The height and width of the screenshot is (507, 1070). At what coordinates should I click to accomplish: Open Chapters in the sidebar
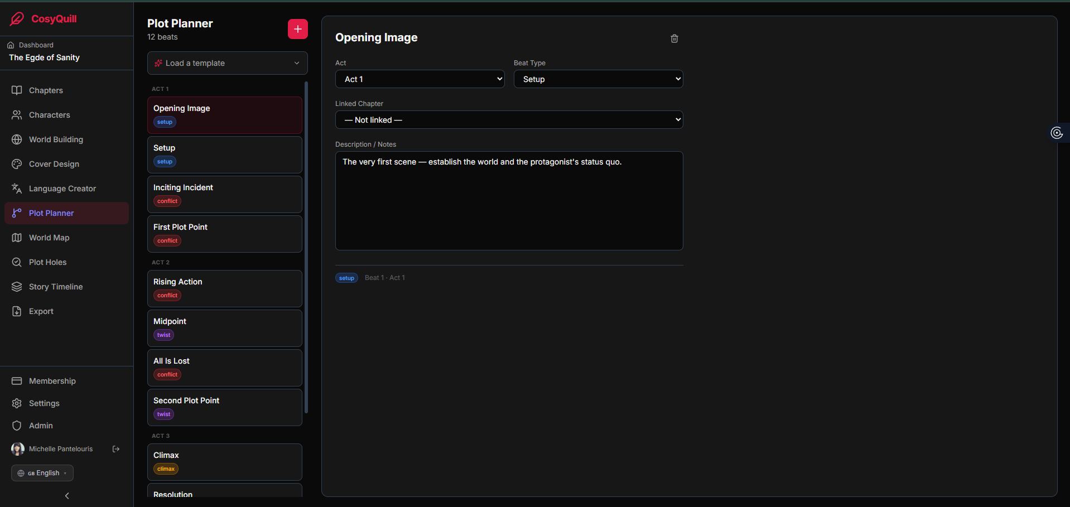(x=67, y=90)
